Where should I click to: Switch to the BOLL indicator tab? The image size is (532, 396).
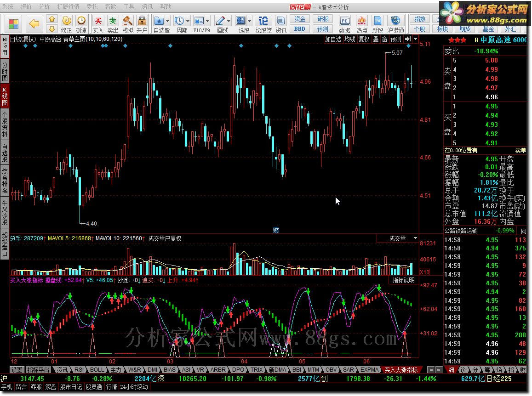click(97, 369)
